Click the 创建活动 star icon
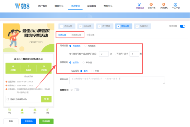The image size is (190, 127). coord(139,5)
